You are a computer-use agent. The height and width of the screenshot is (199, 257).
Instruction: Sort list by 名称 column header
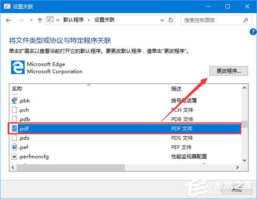(89, 89)
